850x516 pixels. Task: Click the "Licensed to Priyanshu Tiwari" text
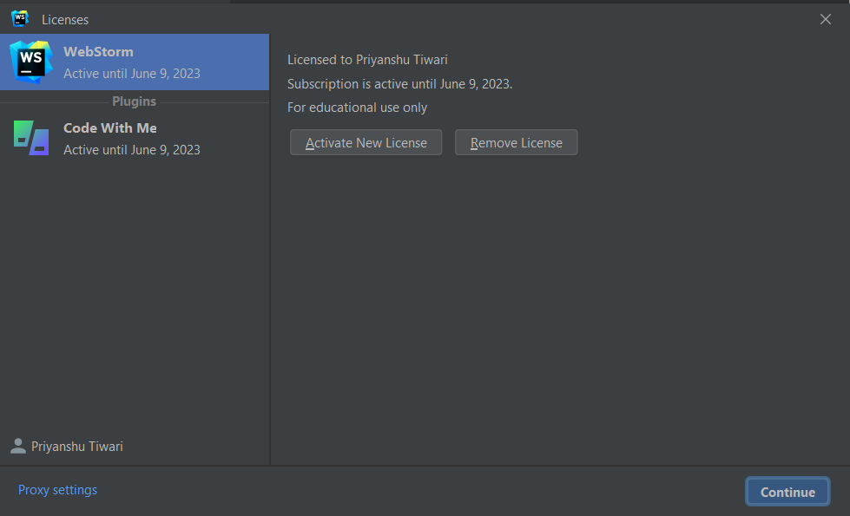tap(367, 60)
